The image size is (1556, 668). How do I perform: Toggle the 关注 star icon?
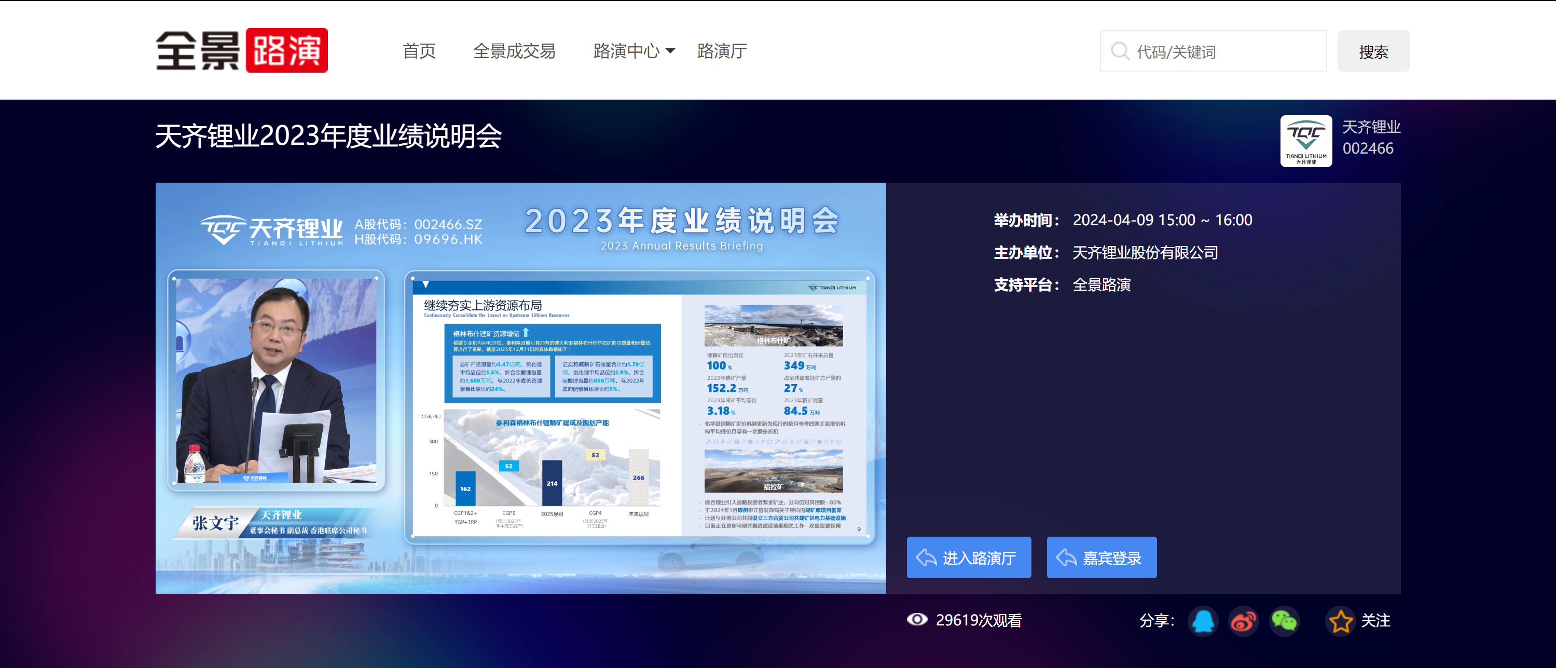point(1340,621)
